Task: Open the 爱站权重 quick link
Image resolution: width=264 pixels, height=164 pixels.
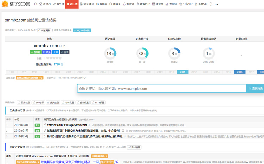Action: pos(83,102)
